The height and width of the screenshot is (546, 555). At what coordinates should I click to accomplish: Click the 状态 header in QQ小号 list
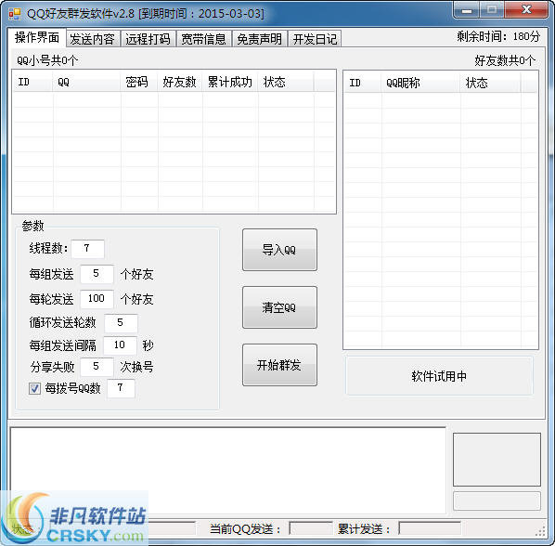click(x=286, y=82)
